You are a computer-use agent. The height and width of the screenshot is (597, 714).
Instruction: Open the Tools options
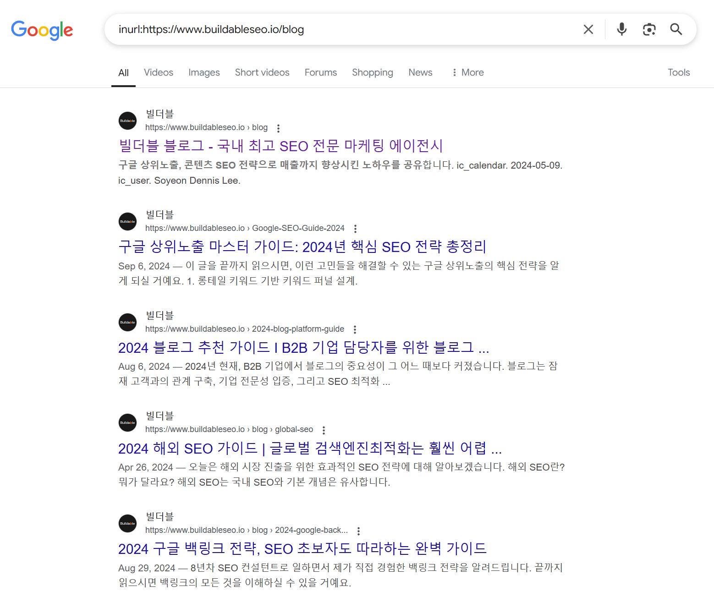coord(679,72)
